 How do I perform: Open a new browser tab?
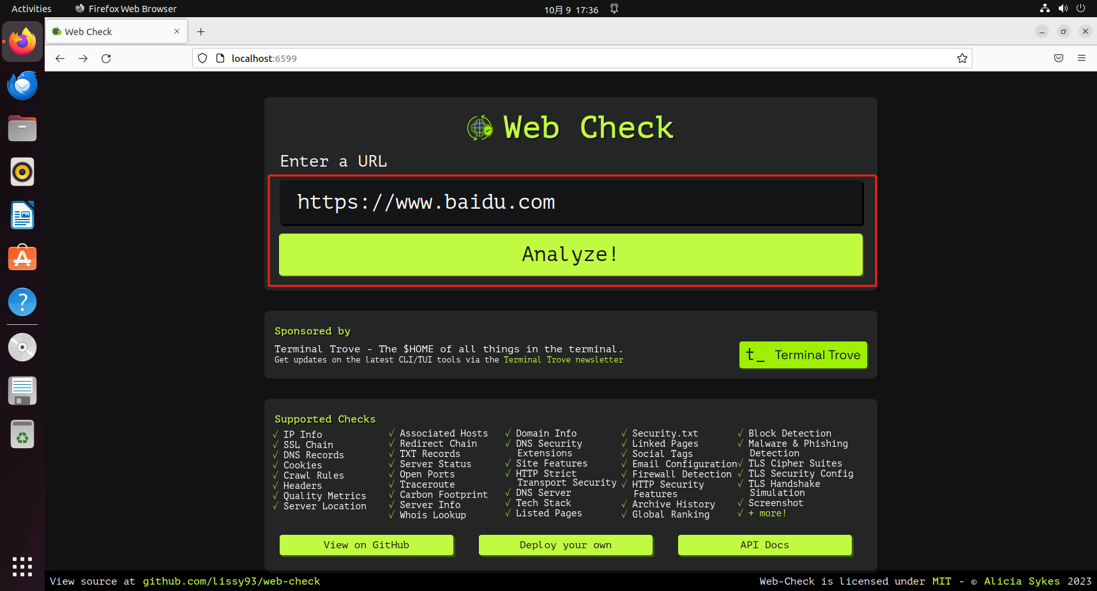tap(201, 31)
